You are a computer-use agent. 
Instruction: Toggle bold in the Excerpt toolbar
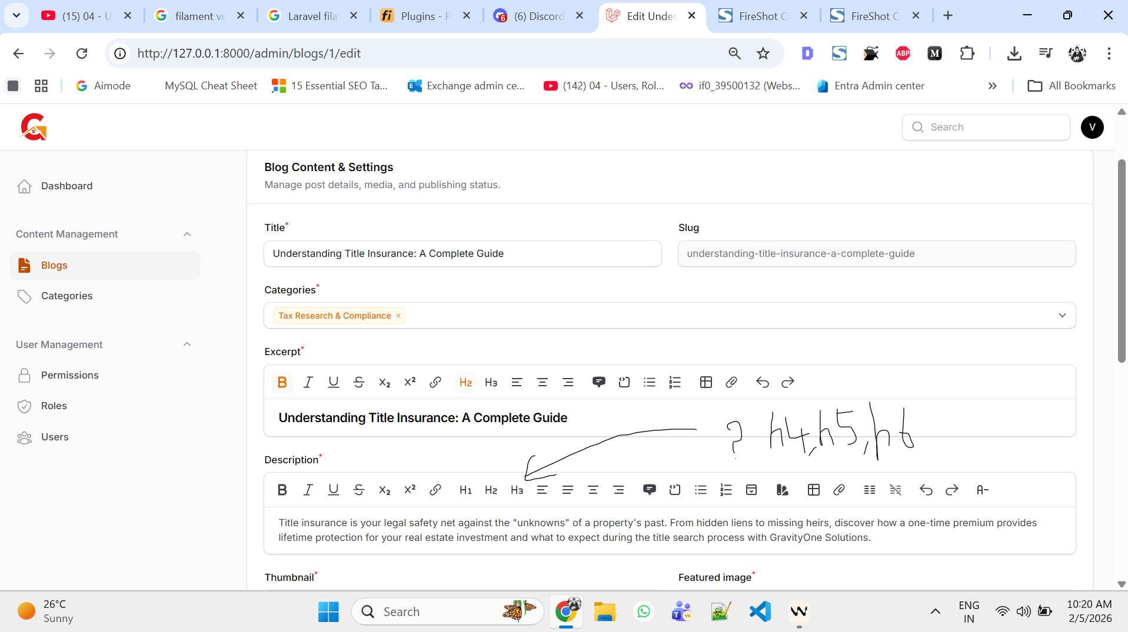click(x=282, y=382)
